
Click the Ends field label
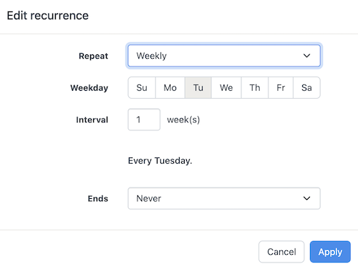(x=98, y=199)
